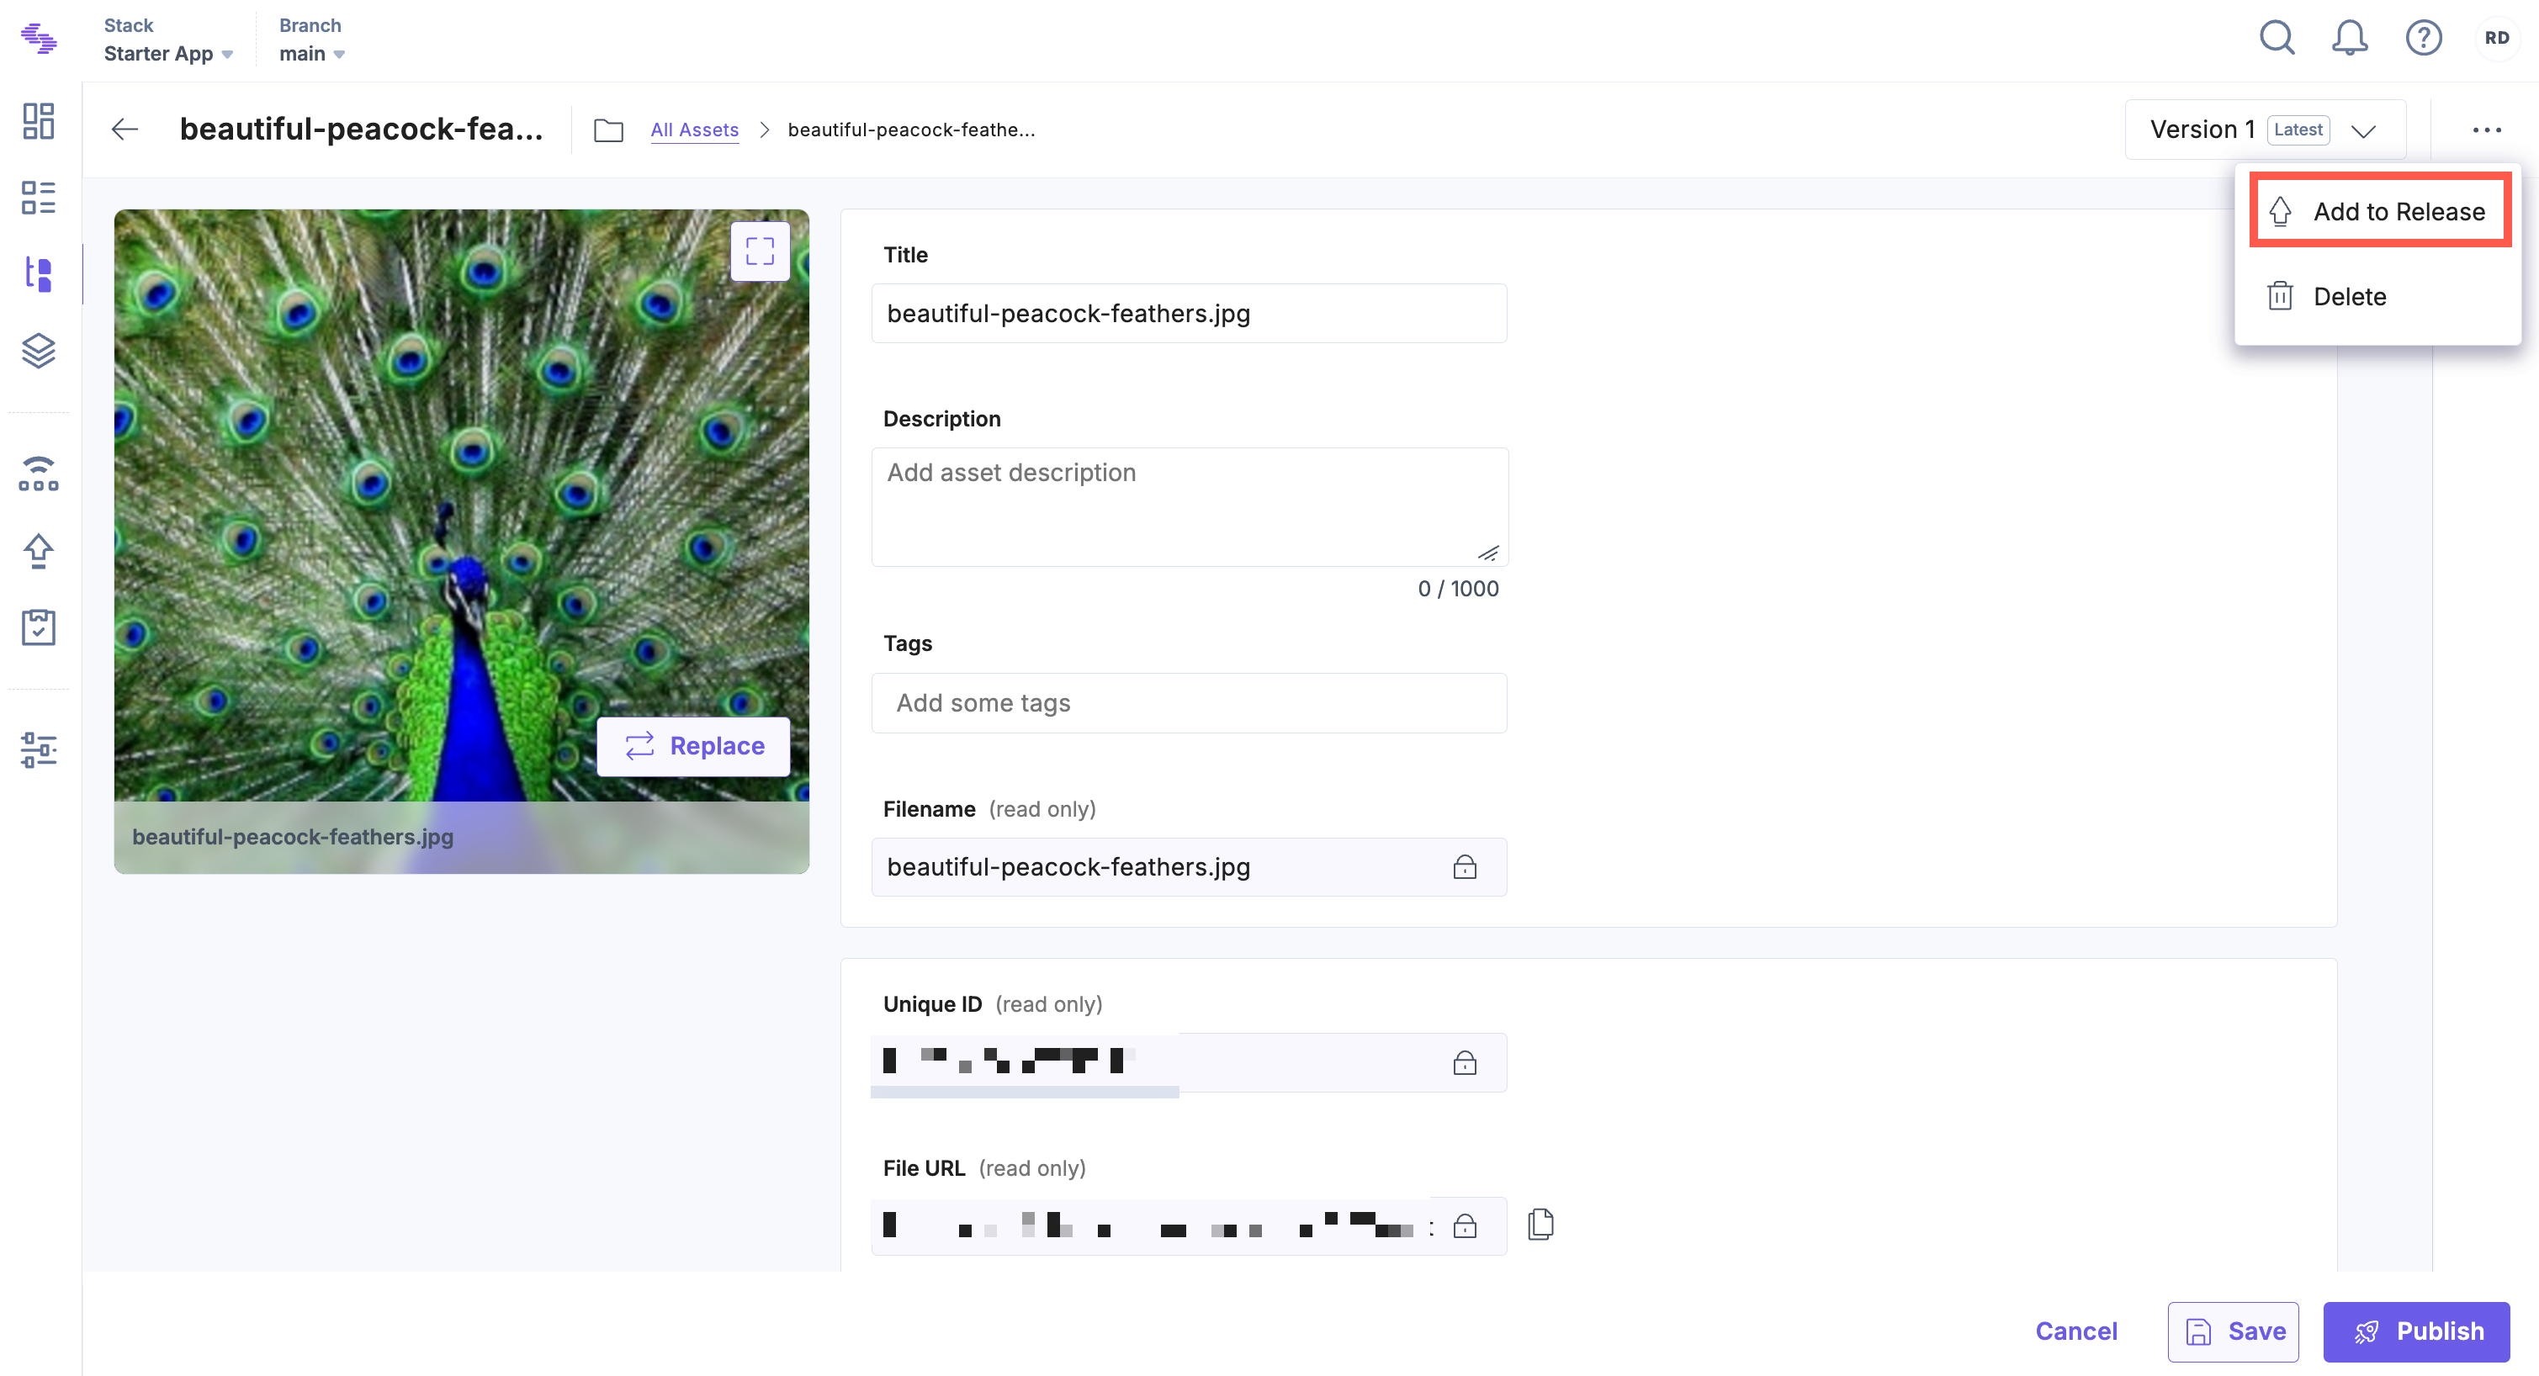
Task: Open notifications bell icon
Action: pos(2350,39)
